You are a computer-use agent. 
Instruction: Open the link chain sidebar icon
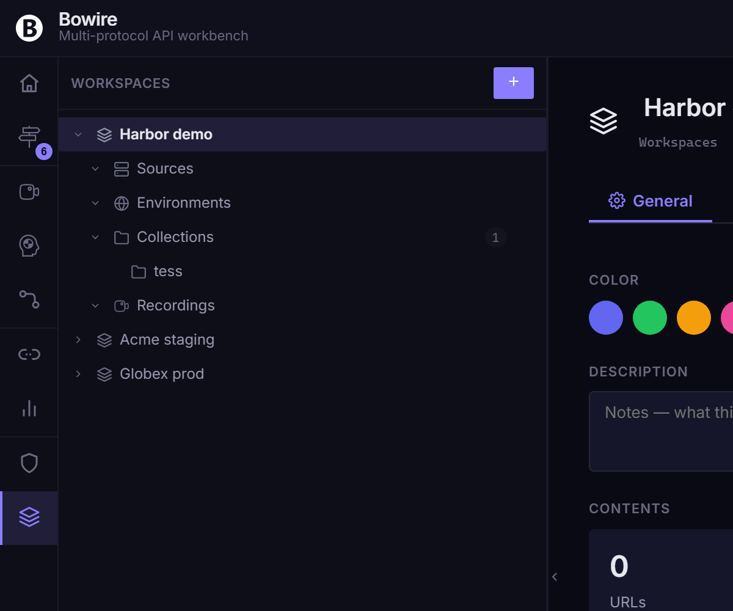29,354
